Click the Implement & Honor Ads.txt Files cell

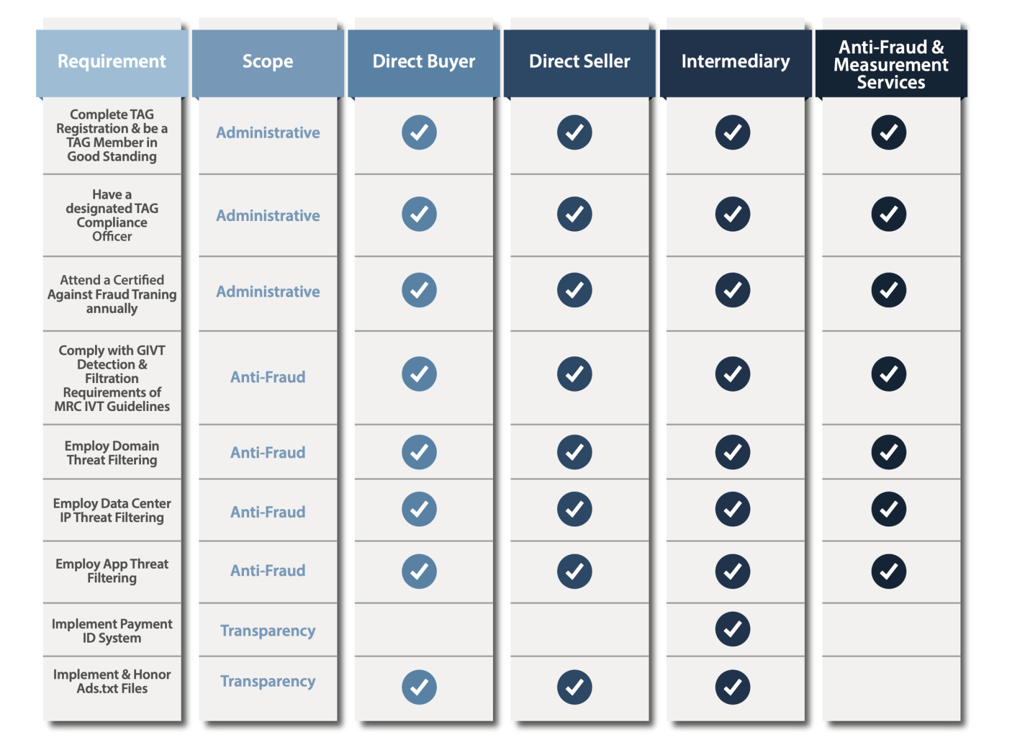pos(112,682)
